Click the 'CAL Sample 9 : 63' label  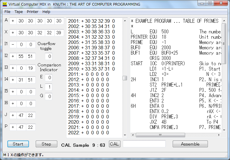point(83,145)
